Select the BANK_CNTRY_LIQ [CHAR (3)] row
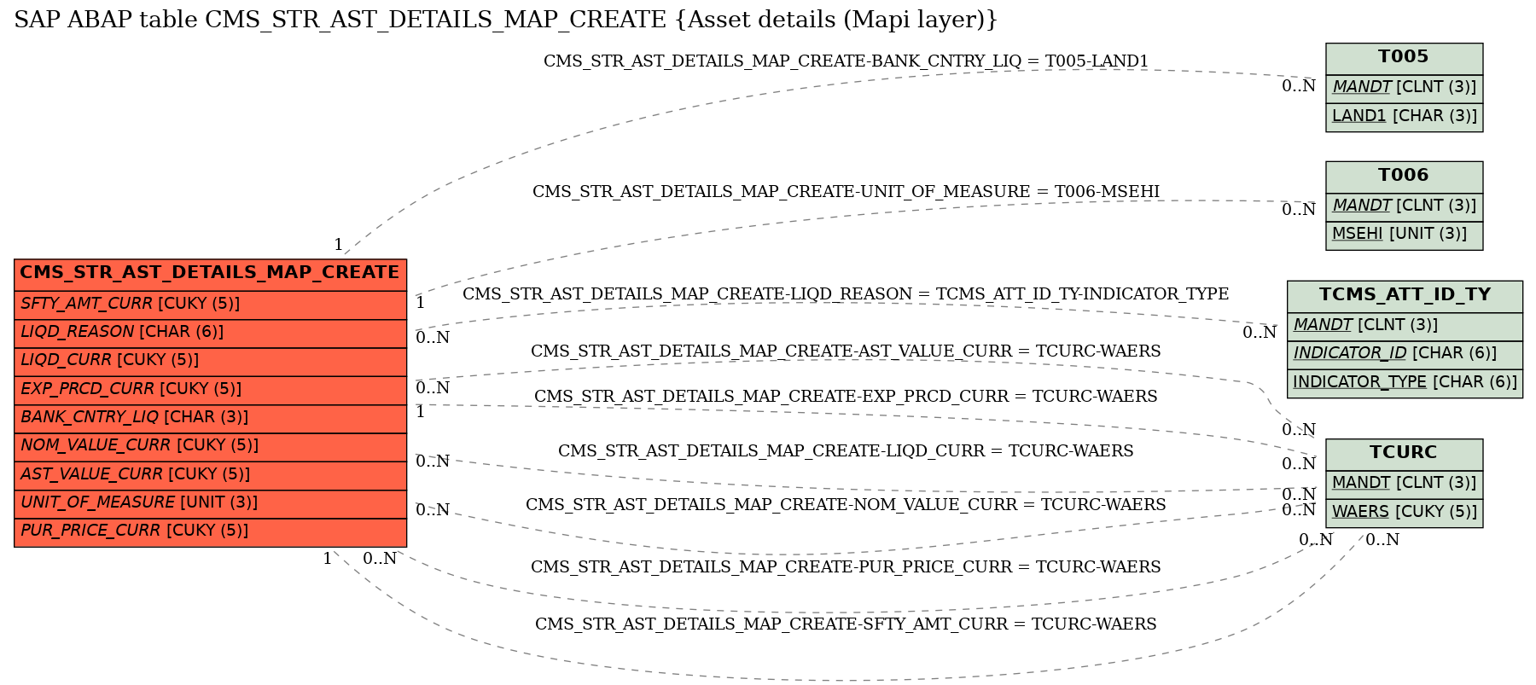Image resolution: width=1536 pixels, height=685 pixels. pos(210,418)
